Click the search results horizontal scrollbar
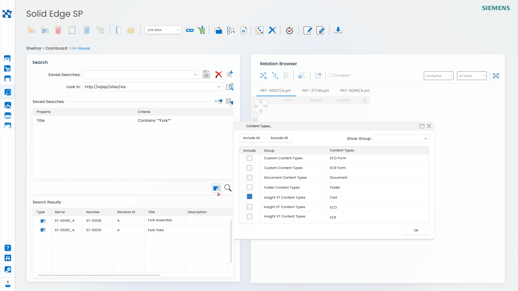This screenshot has width=518, height=291. coord(99,275)
